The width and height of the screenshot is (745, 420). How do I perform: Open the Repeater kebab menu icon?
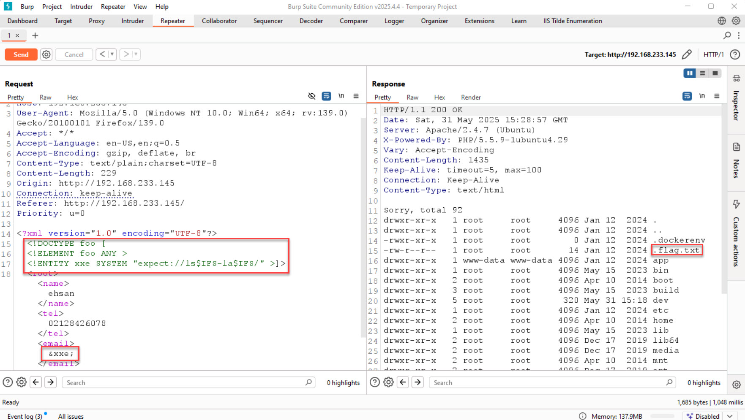point(738,35)
